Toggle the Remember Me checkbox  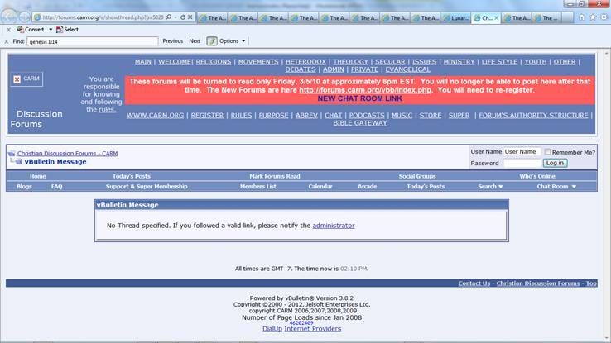548,152
